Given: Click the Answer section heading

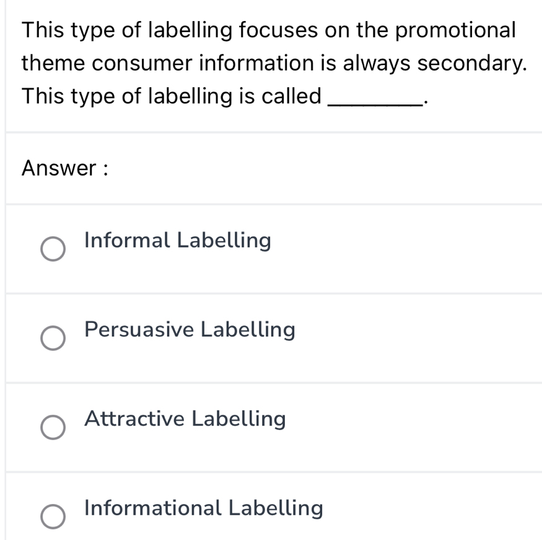Looking at the screenshot, I should (x=65, y=168).
